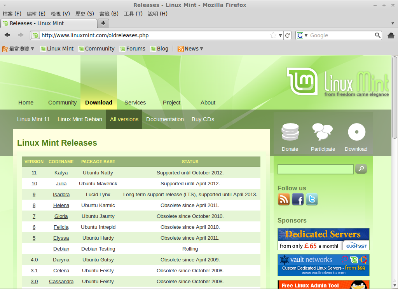Open the Gloria codename link
Image resolution: width=398 pixels, height=289 pixels.
[x=61, y=216]
